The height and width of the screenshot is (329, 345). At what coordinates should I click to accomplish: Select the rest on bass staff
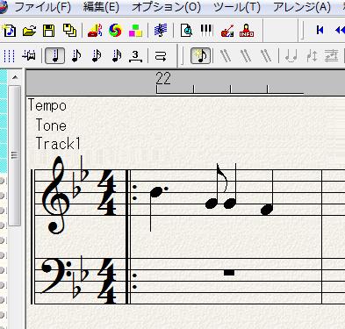point(229,273)
